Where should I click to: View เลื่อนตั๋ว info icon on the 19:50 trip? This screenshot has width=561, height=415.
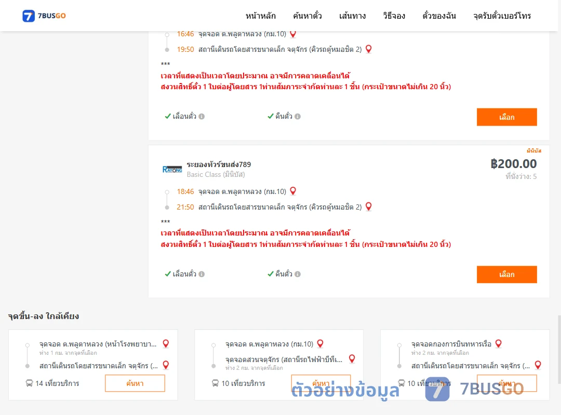[202, 117]
